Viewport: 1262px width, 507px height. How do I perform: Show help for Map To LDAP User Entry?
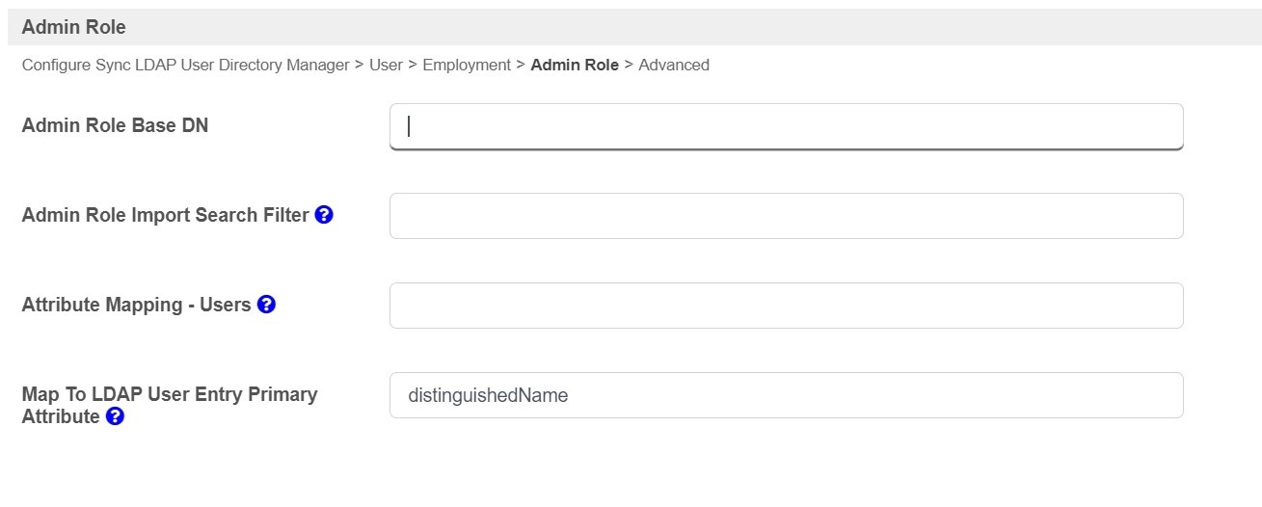click(x=115, y=417)
